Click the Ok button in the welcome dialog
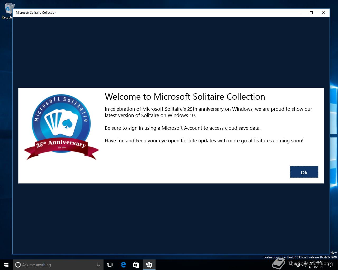Viewport: 338px width, 270px height. point(304,172)
